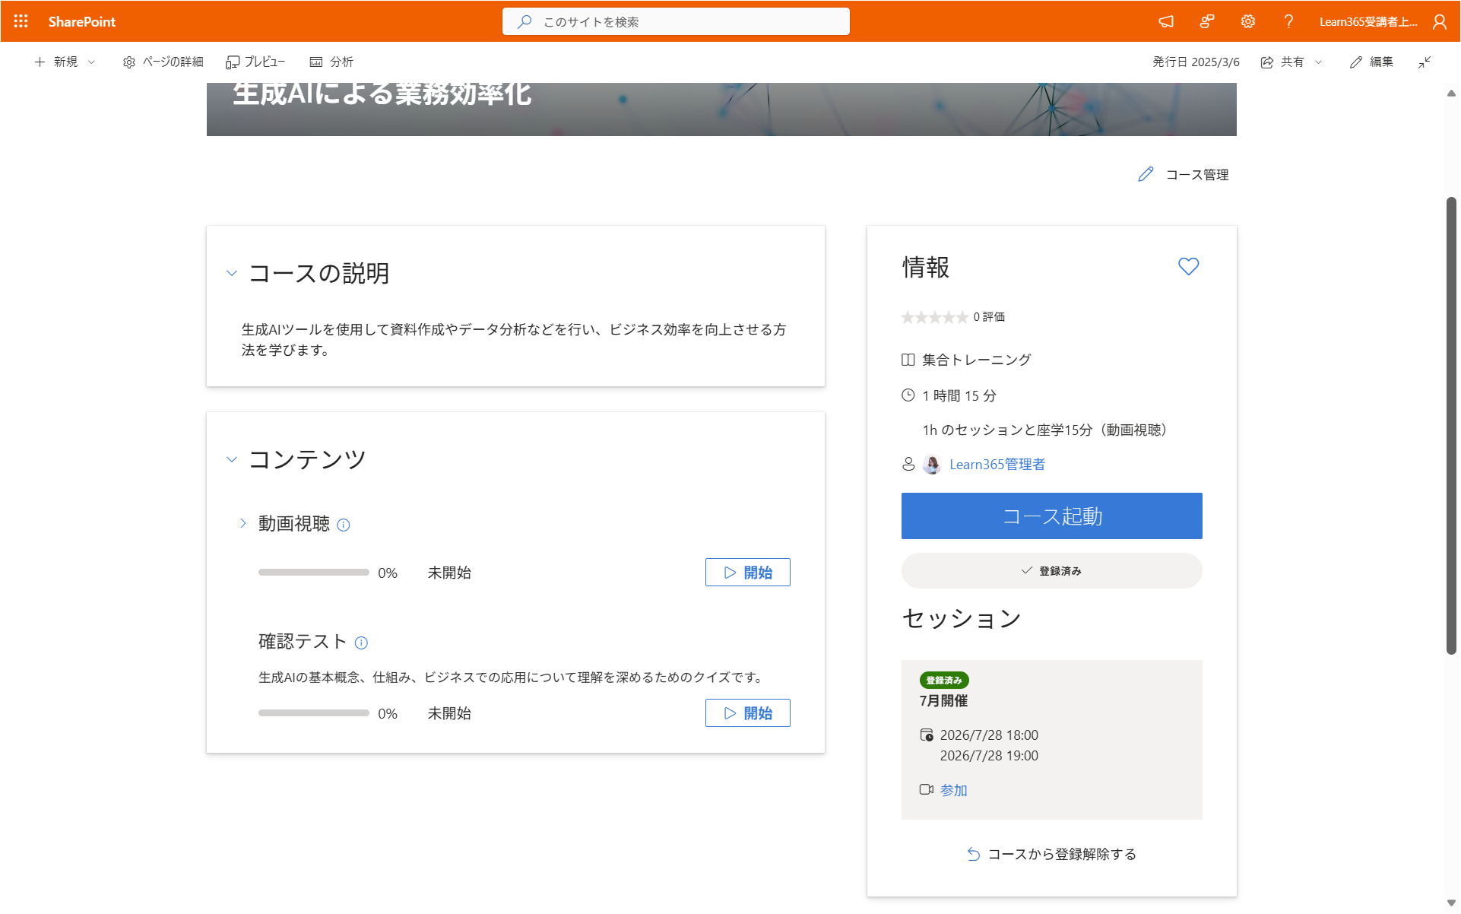1461x914 pixels.
Task: Collapse the コンテンツ section
Action: [232, 459]
